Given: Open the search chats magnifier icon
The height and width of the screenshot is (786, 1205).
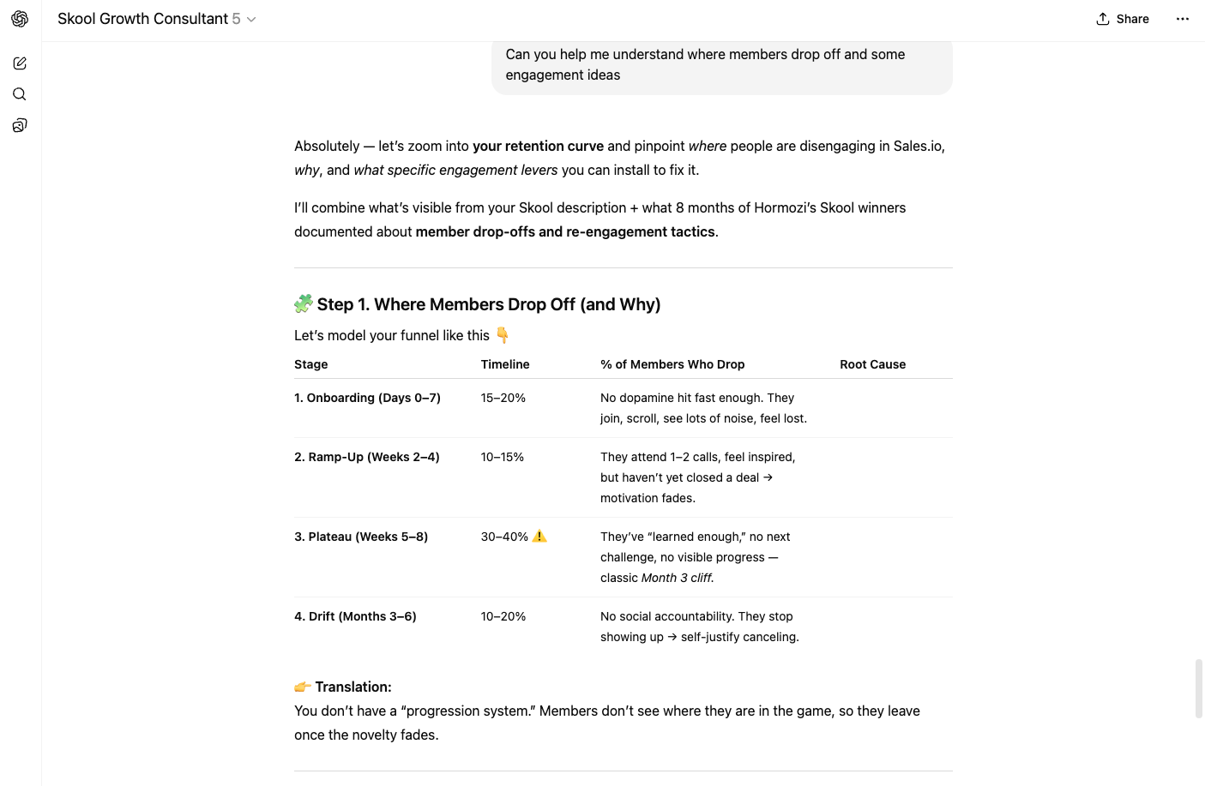Looking at the screenshot, I should coord(20,94).
